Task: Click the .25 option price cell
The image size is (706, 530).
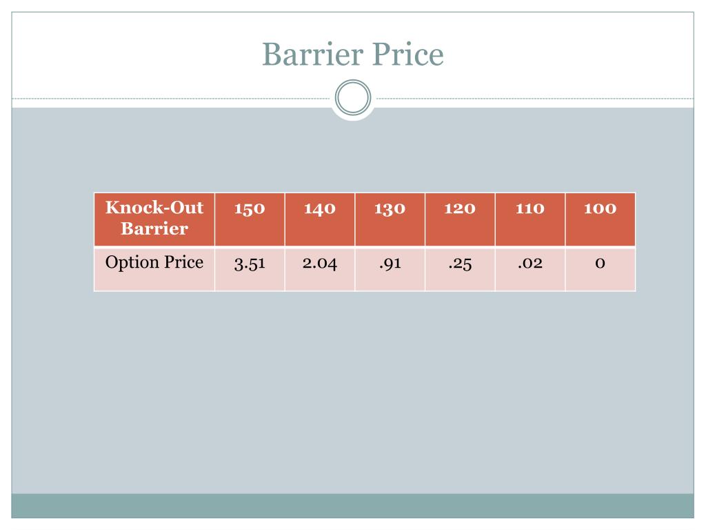Action: tap(460, 269)
